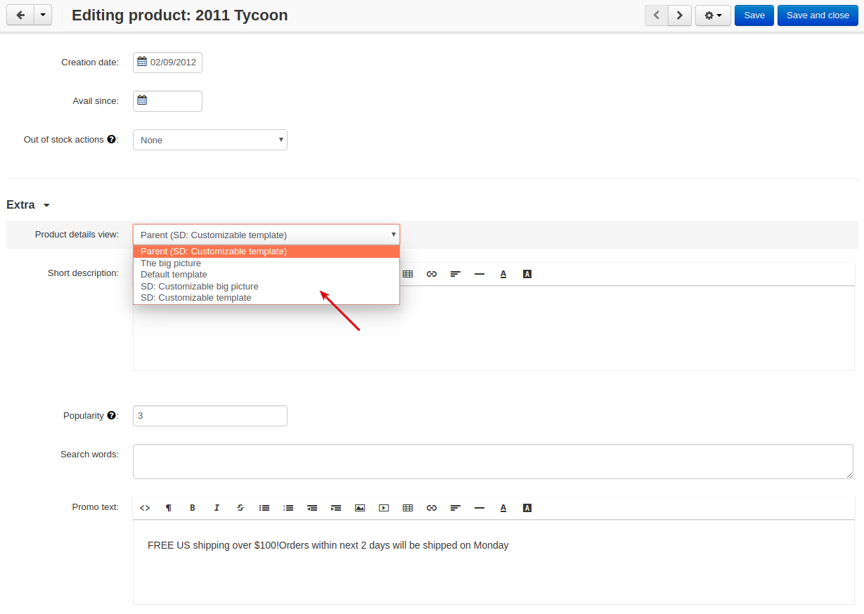Viewport: 864px width, 614px height.
Task: Click the FREE US shipping promo text
Action: 328,545
